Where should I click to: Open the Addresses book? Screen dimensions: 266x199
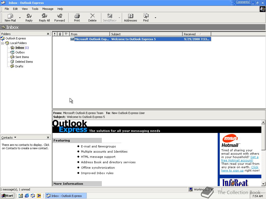(130, 18)
